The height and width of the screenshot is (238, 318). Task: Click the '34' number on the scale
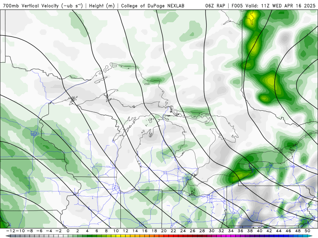click(x=231, y=231)
